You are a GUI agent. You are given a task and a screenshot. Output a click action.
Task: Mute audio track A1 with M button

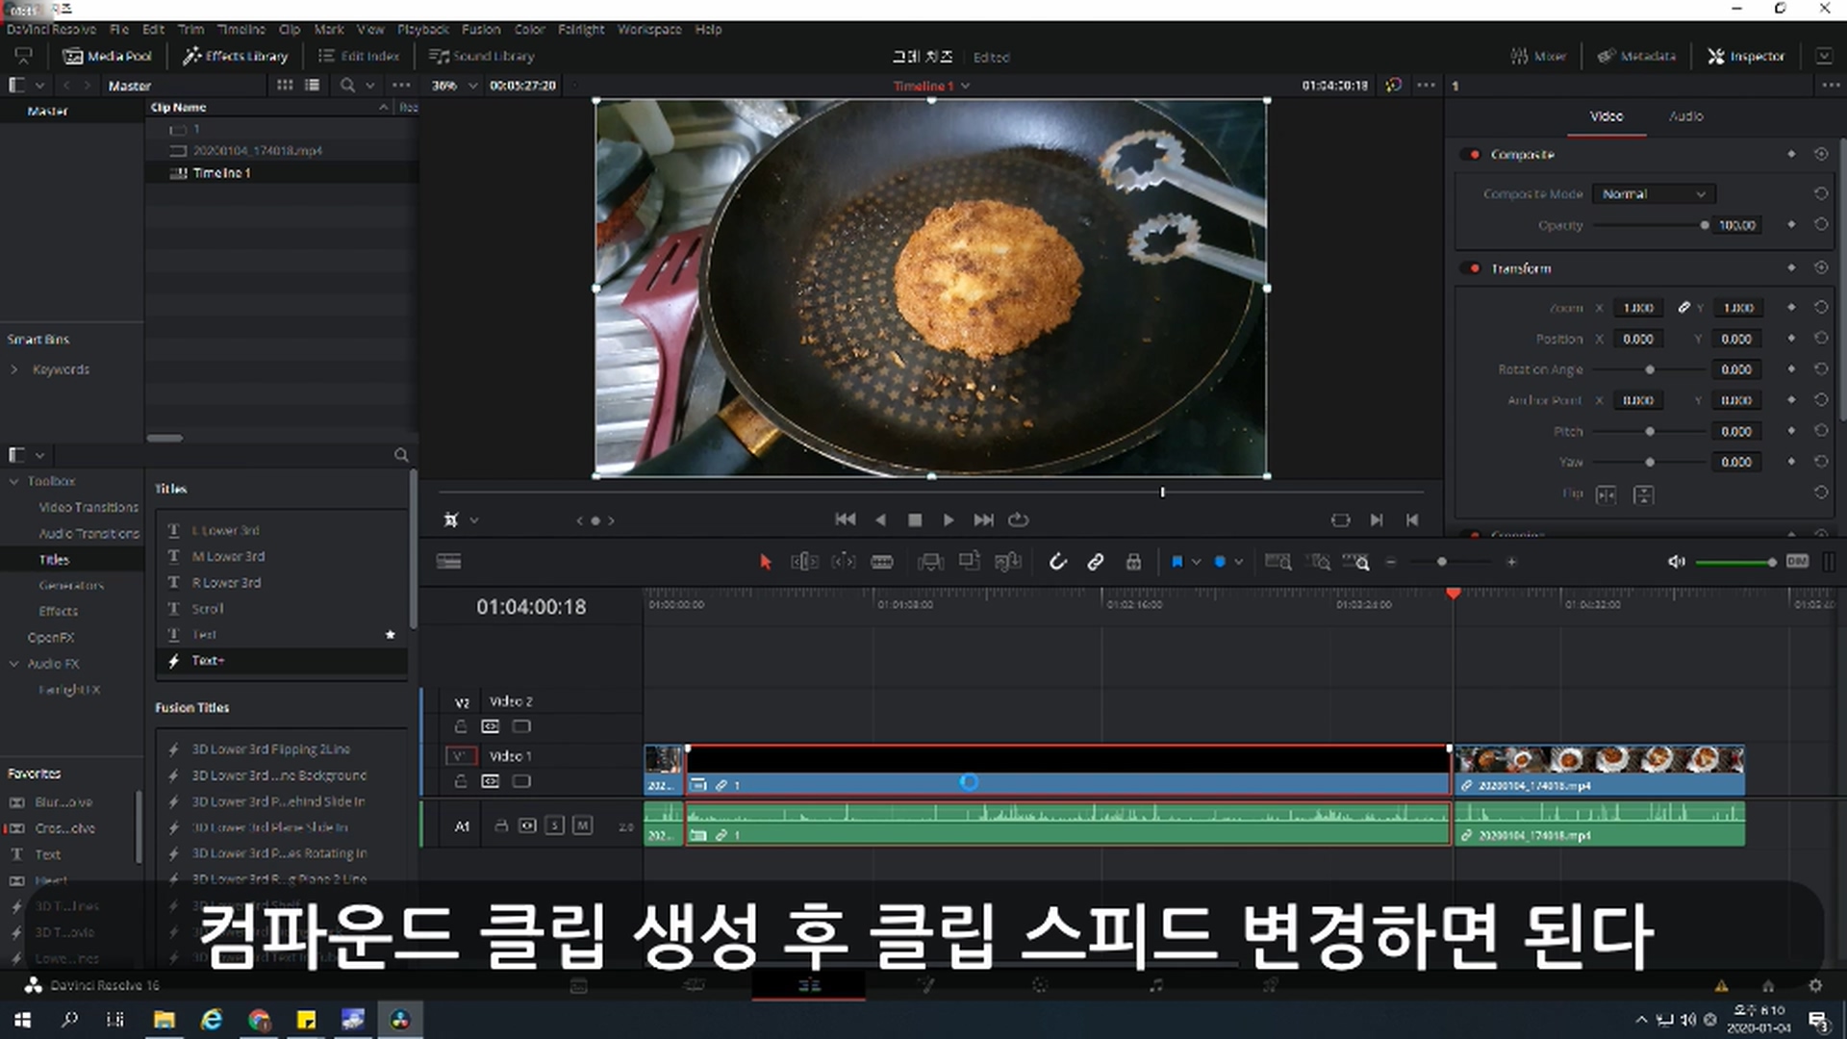pyautogui.click(x=582, y=825)
